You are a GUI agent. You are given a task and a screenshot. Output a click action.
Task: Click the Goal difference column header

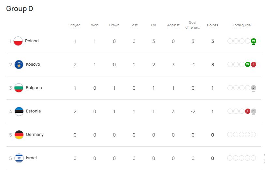point(193,25)
